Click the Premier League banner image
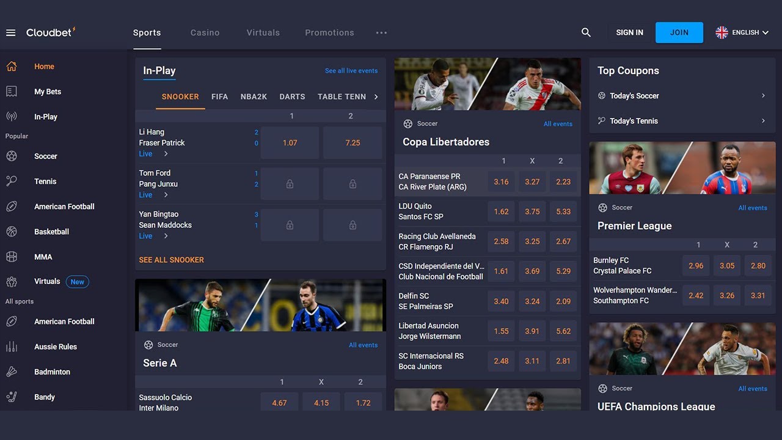This screenshot has width=782, height=440. click(x=682, y=168)
